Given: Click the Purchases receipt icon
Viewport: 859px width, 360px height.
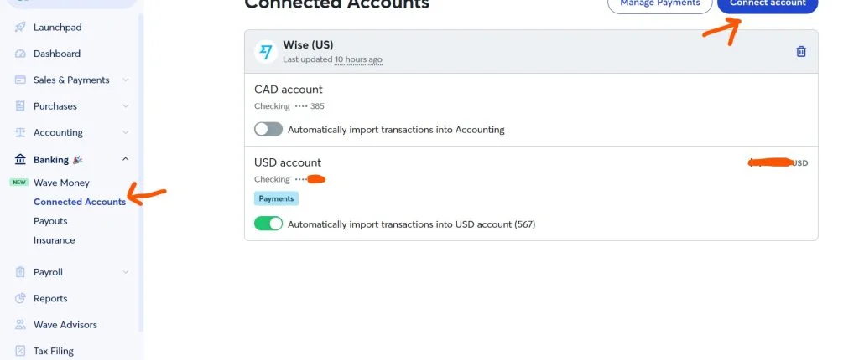Looking at the screenshot, I should pyautogui.click(x=20, y=106).
